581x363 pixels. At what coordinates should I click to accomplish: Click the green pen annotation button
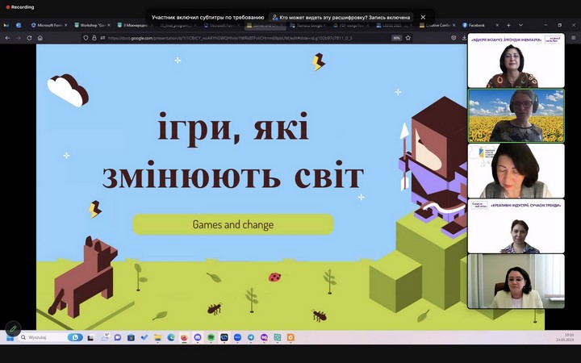point(13,328)
